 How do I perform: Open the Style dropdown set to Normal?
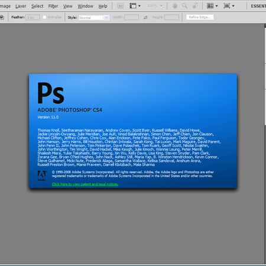[x=94, y=18]
